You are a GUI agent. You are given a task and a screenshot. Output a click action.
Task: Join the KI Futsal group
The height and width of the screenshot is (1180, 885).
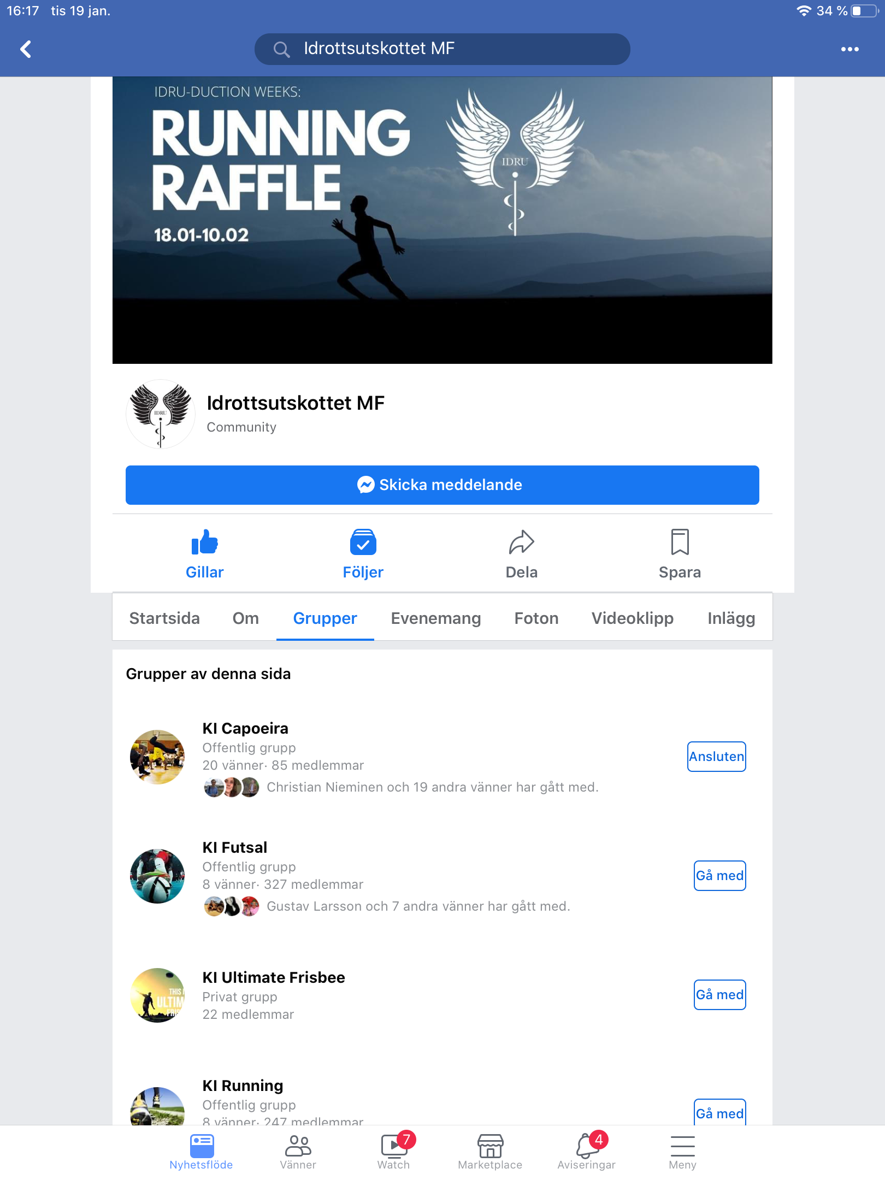click(x=719, y=876)
